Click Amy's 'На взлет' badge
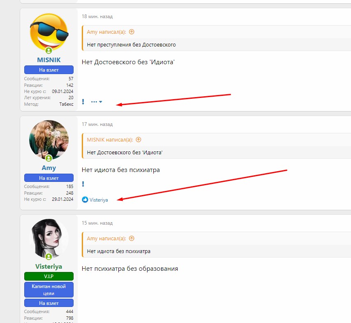The height and width of the screenshot is (323, 351). point(49,178)
